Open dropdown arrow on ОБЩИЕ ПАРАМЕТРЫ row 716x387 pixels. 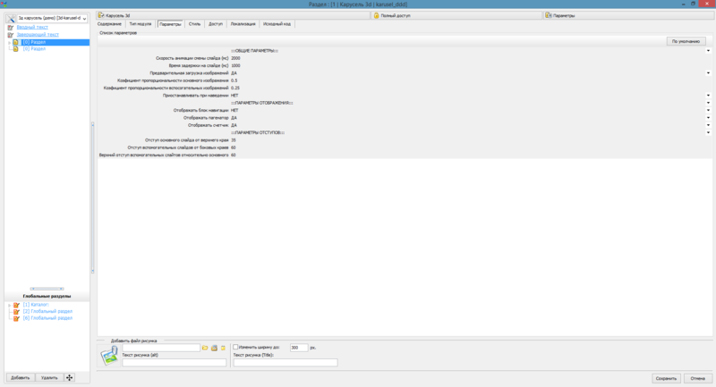click(x=708, y=51)
